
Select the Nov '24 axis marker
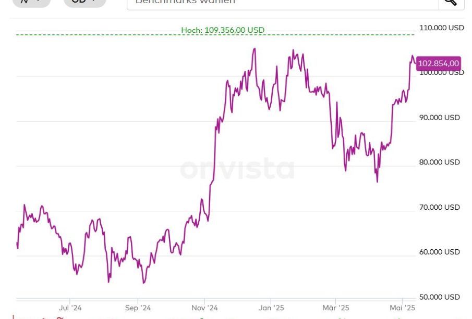(x=205, y=308)
